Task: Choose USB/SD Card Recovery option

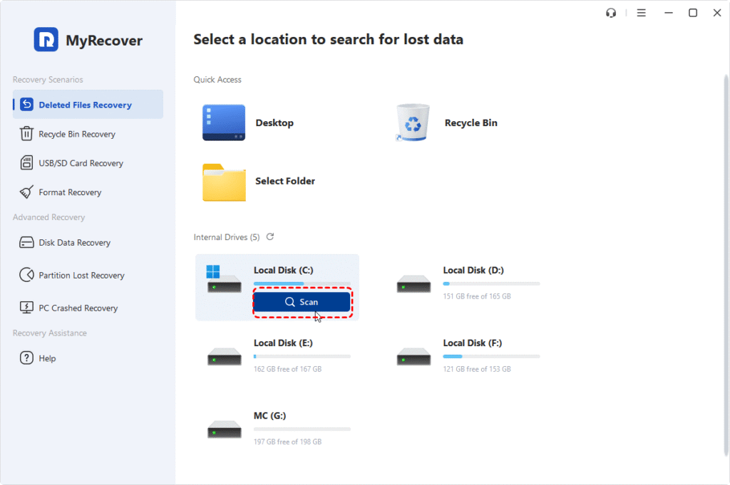Action: [81, 163]
